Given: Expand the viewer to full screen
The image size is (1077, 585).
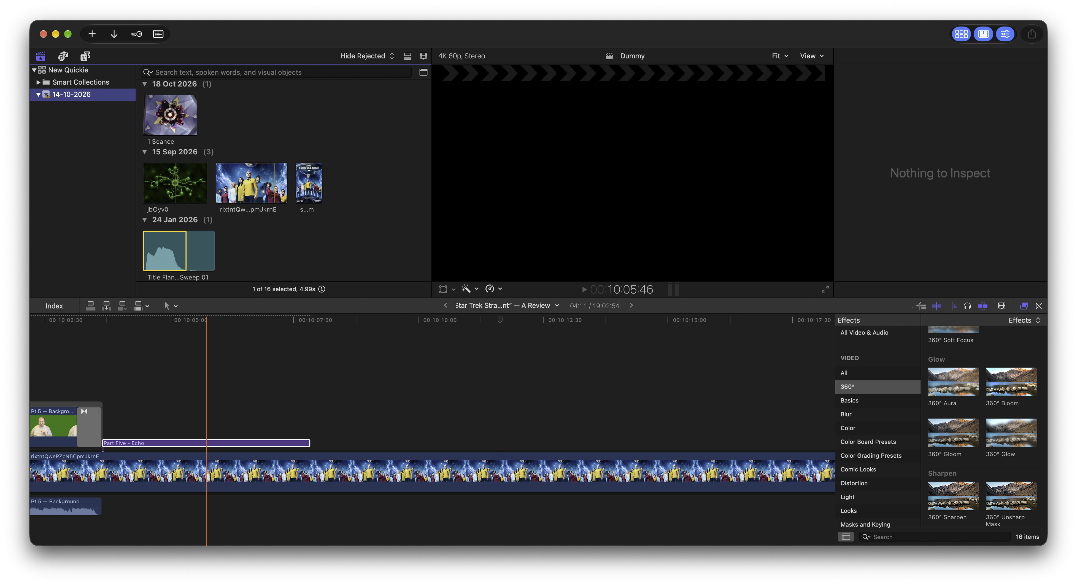Looking at the screenshot, I should (825, 289).
